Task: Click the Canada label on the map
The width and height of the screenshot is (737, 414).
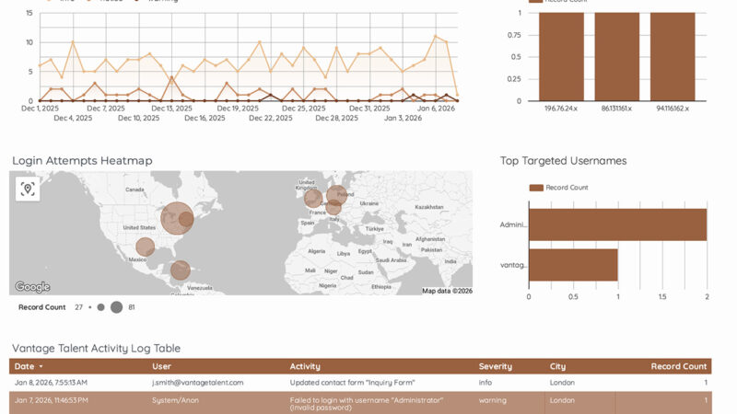Action: [135, 190]
